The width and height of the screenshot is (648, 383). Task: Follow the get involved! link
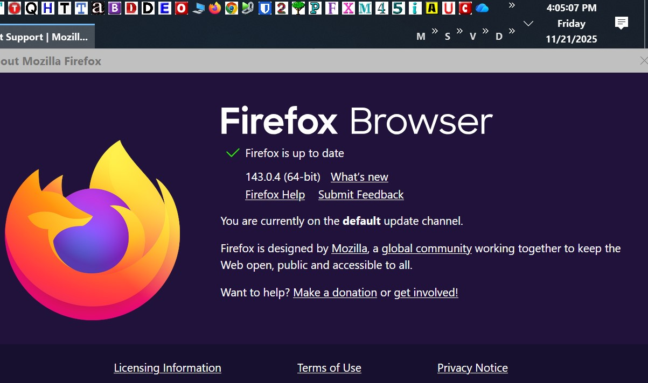point(426,293)
